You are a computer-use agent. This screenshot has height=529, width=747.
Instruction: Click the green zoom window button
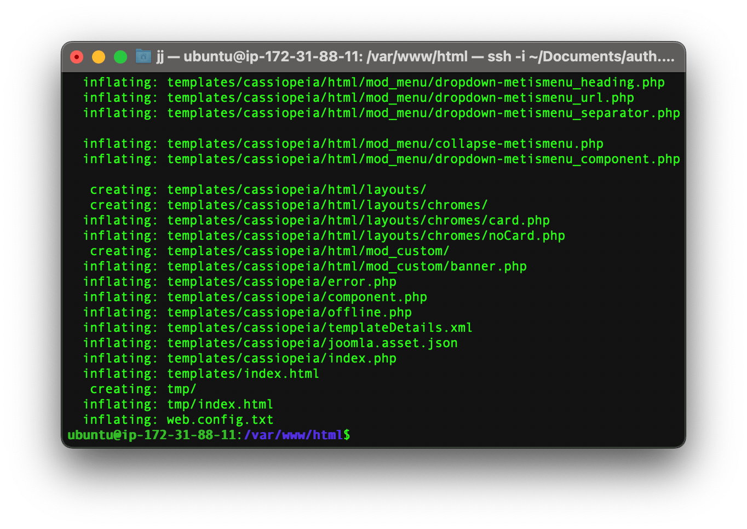pyautogui.click(x=120, y=57)
